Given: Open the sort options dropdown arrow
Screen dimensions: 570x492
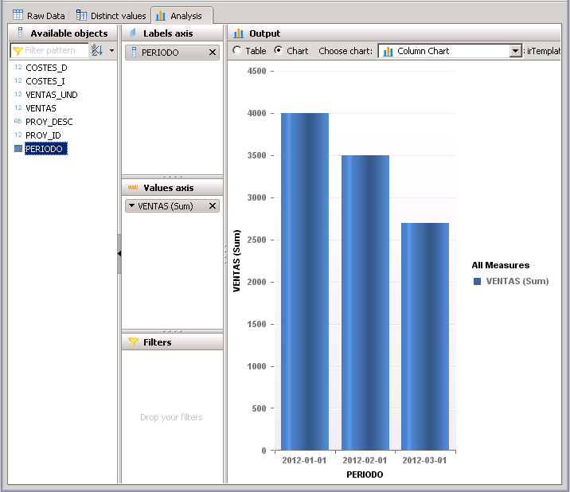Looking at the screenshot, I should (x=111, y=51).
